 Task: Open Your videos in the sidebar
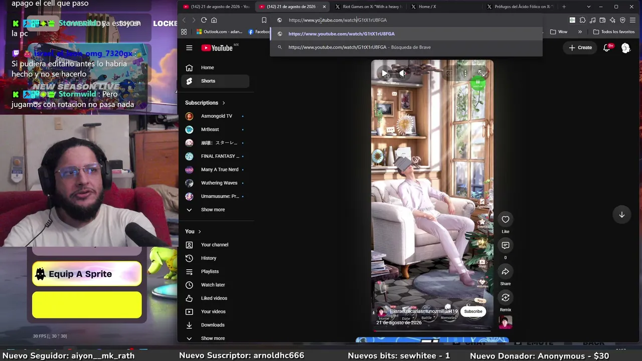pos(215,312)
